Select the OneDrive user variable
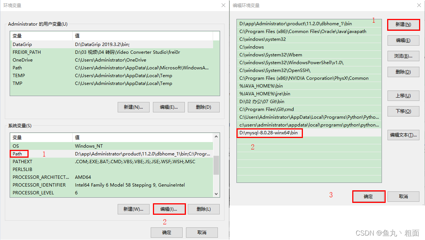The width and height of the screenshot is (425, 240). [111, 60]
